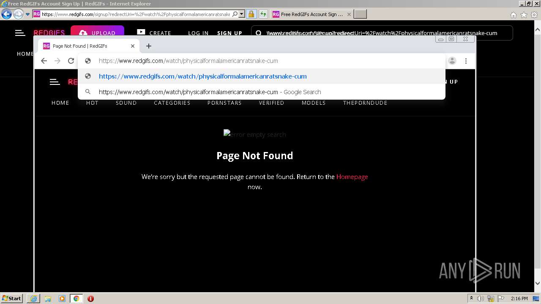This screenshot has height=304, width=541.
Task: Open the SOUND nav item
Action: tap(126, 103)
